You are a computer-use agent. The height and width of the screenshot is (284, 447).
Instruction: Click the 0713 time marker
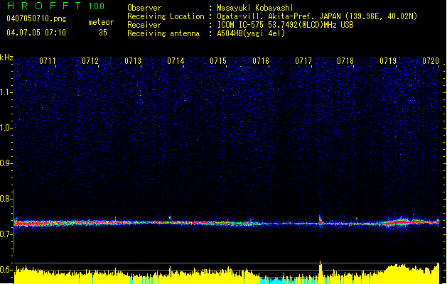coord(133,61)
